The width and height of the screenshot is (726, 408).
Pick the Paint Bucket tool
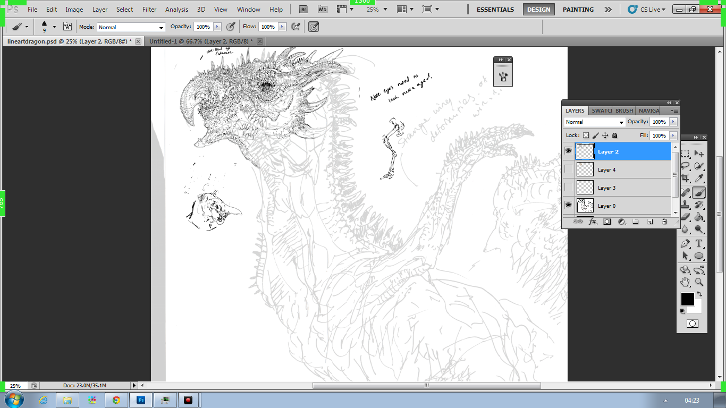pos(699,217)
